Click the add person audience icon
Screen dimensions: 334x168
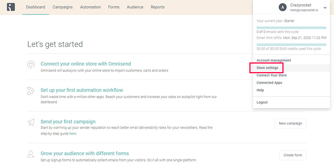click(x=31, y=154)
